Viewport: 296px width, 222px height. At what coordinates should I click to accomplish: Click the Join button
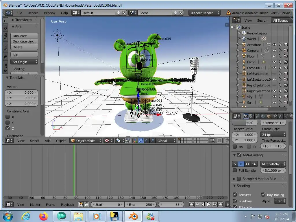pos(24,55)
